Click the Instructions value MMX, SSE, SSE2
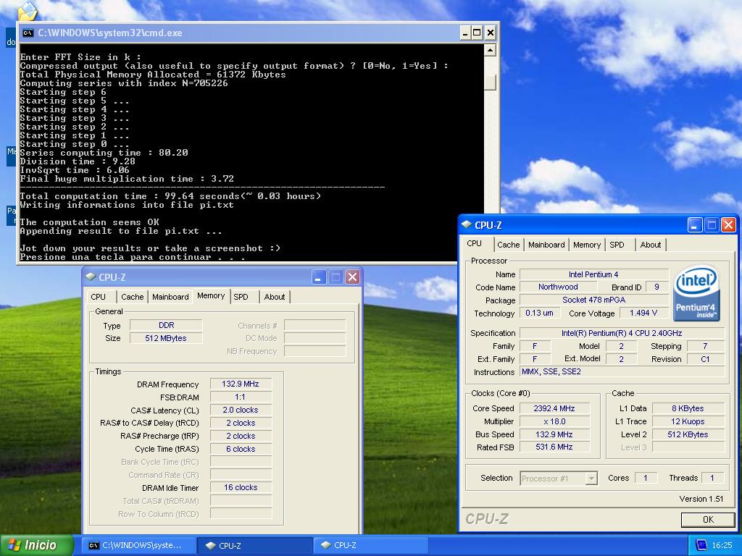 coord(622,371)
